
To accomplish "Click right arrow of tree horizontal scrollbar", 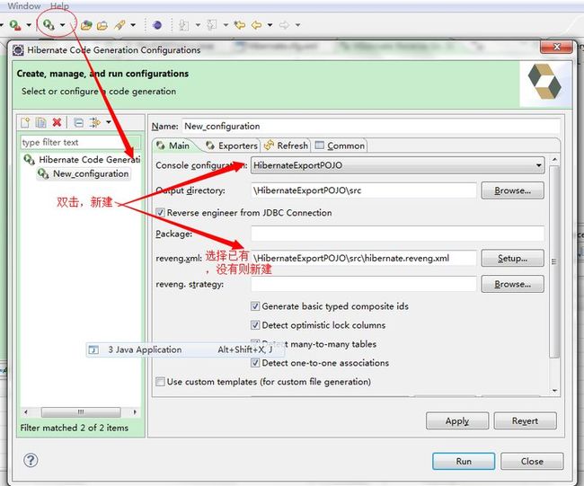I will point(135,412).
